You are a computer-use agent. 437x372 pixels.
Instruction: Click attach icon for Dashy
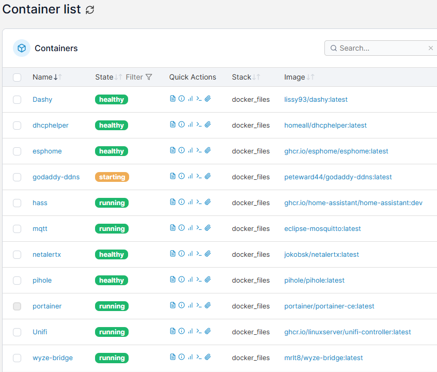tap(208, 99)
